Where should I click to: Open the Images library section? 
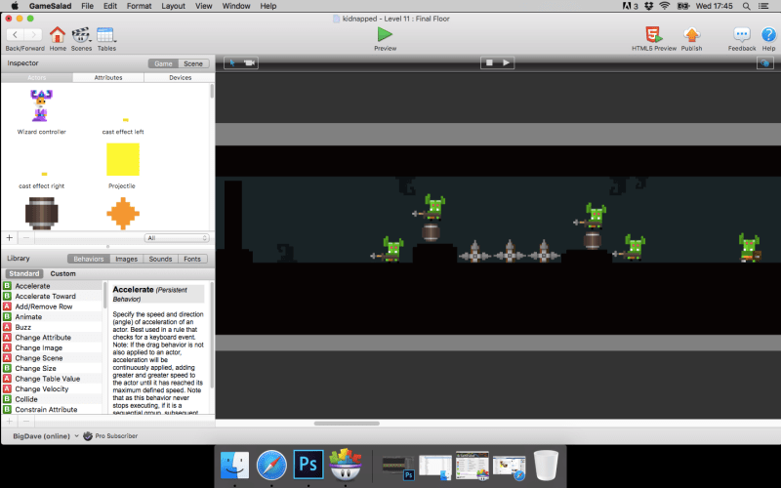pyautogui.click(x=126, y=259)
